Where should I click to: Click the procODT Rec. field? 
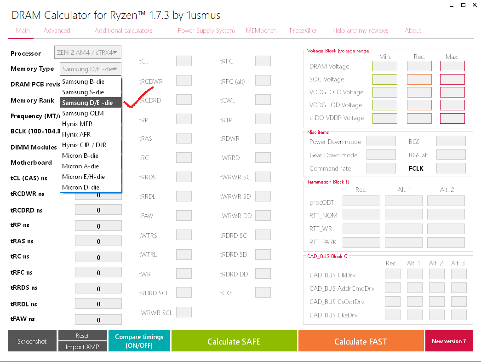[361, 201]
